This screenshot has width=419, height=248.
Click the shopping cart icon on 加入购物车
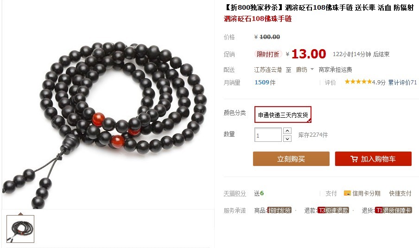click(x=354, y=159)
